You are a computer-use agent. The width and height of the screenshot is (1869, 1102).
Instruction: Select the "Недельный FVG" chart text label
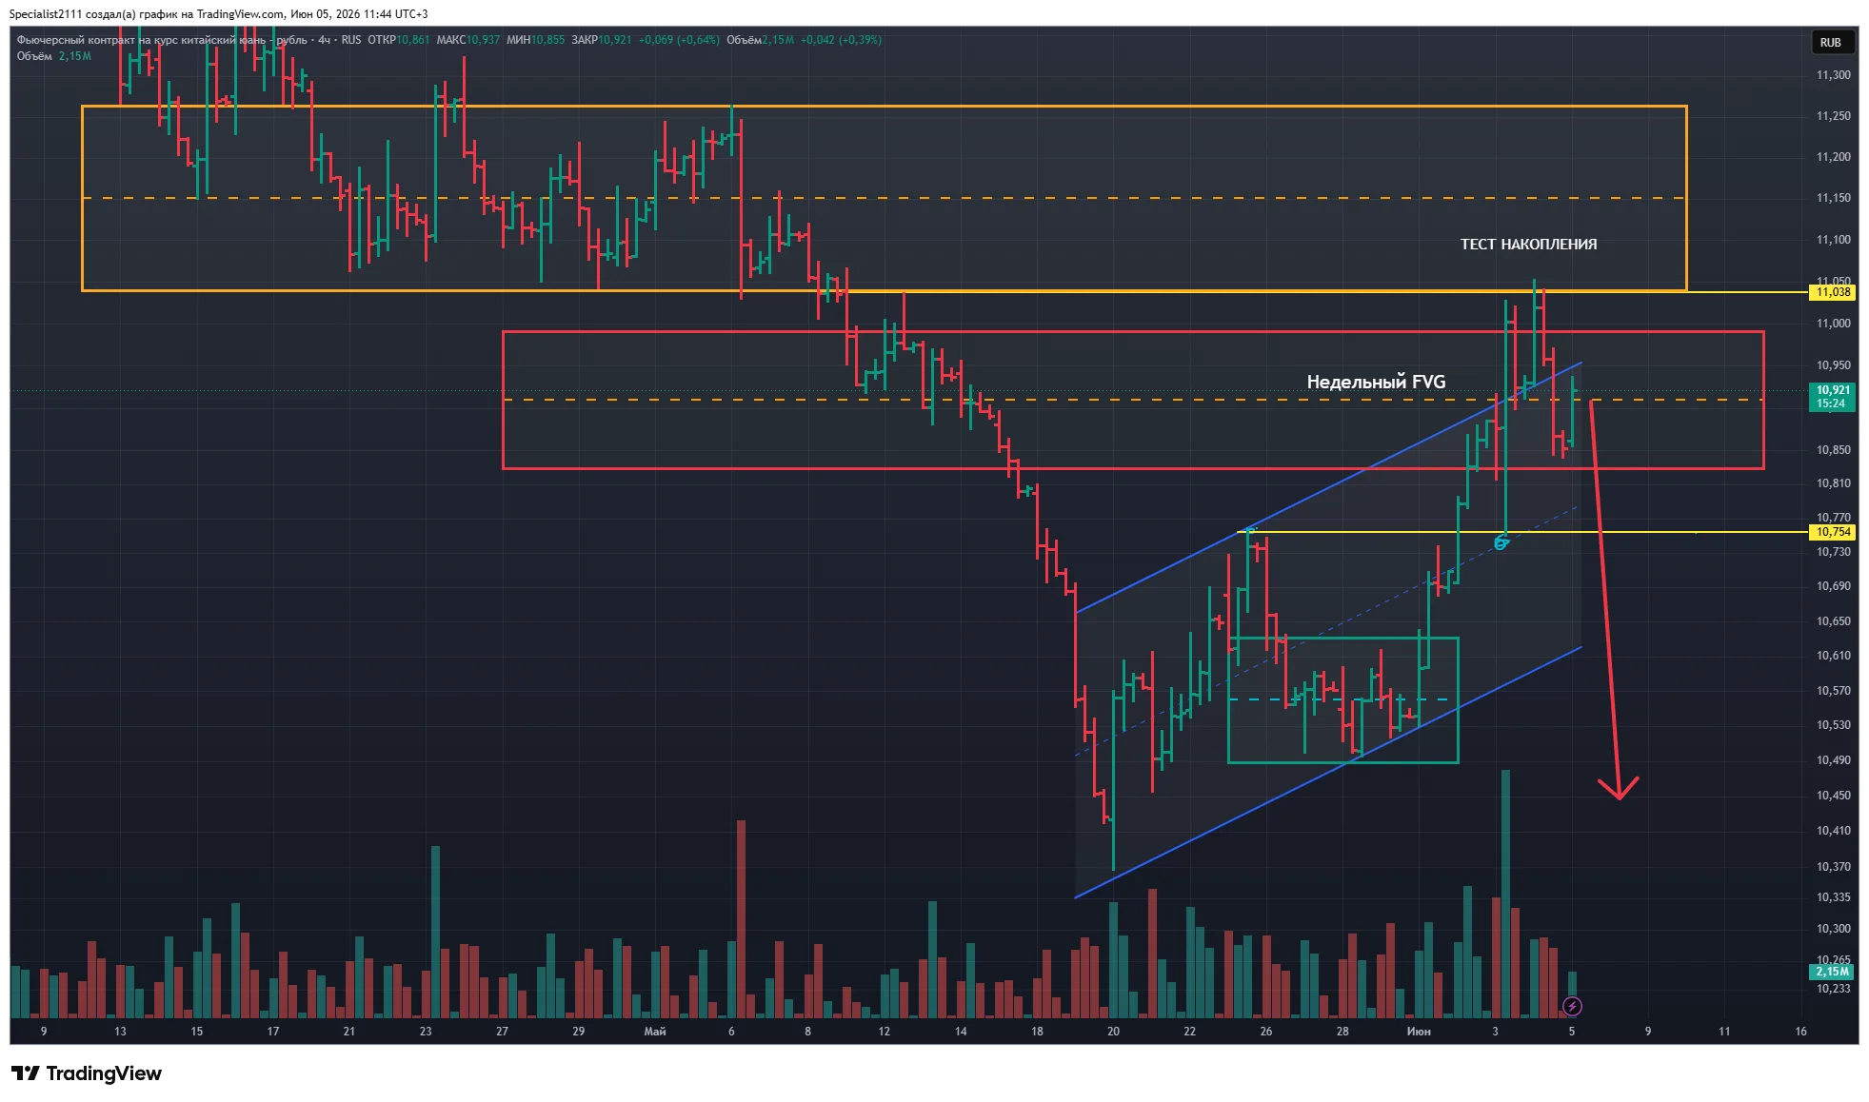(x=1376, y=382)
